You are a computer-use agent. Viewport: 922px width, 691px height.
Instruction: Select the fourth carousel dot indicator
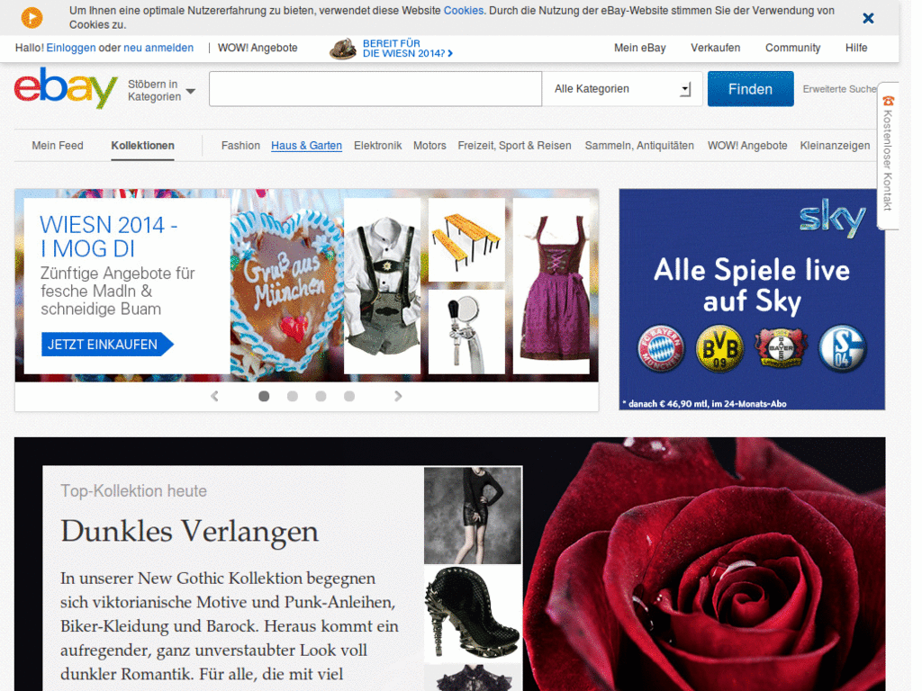coord(349,397)
